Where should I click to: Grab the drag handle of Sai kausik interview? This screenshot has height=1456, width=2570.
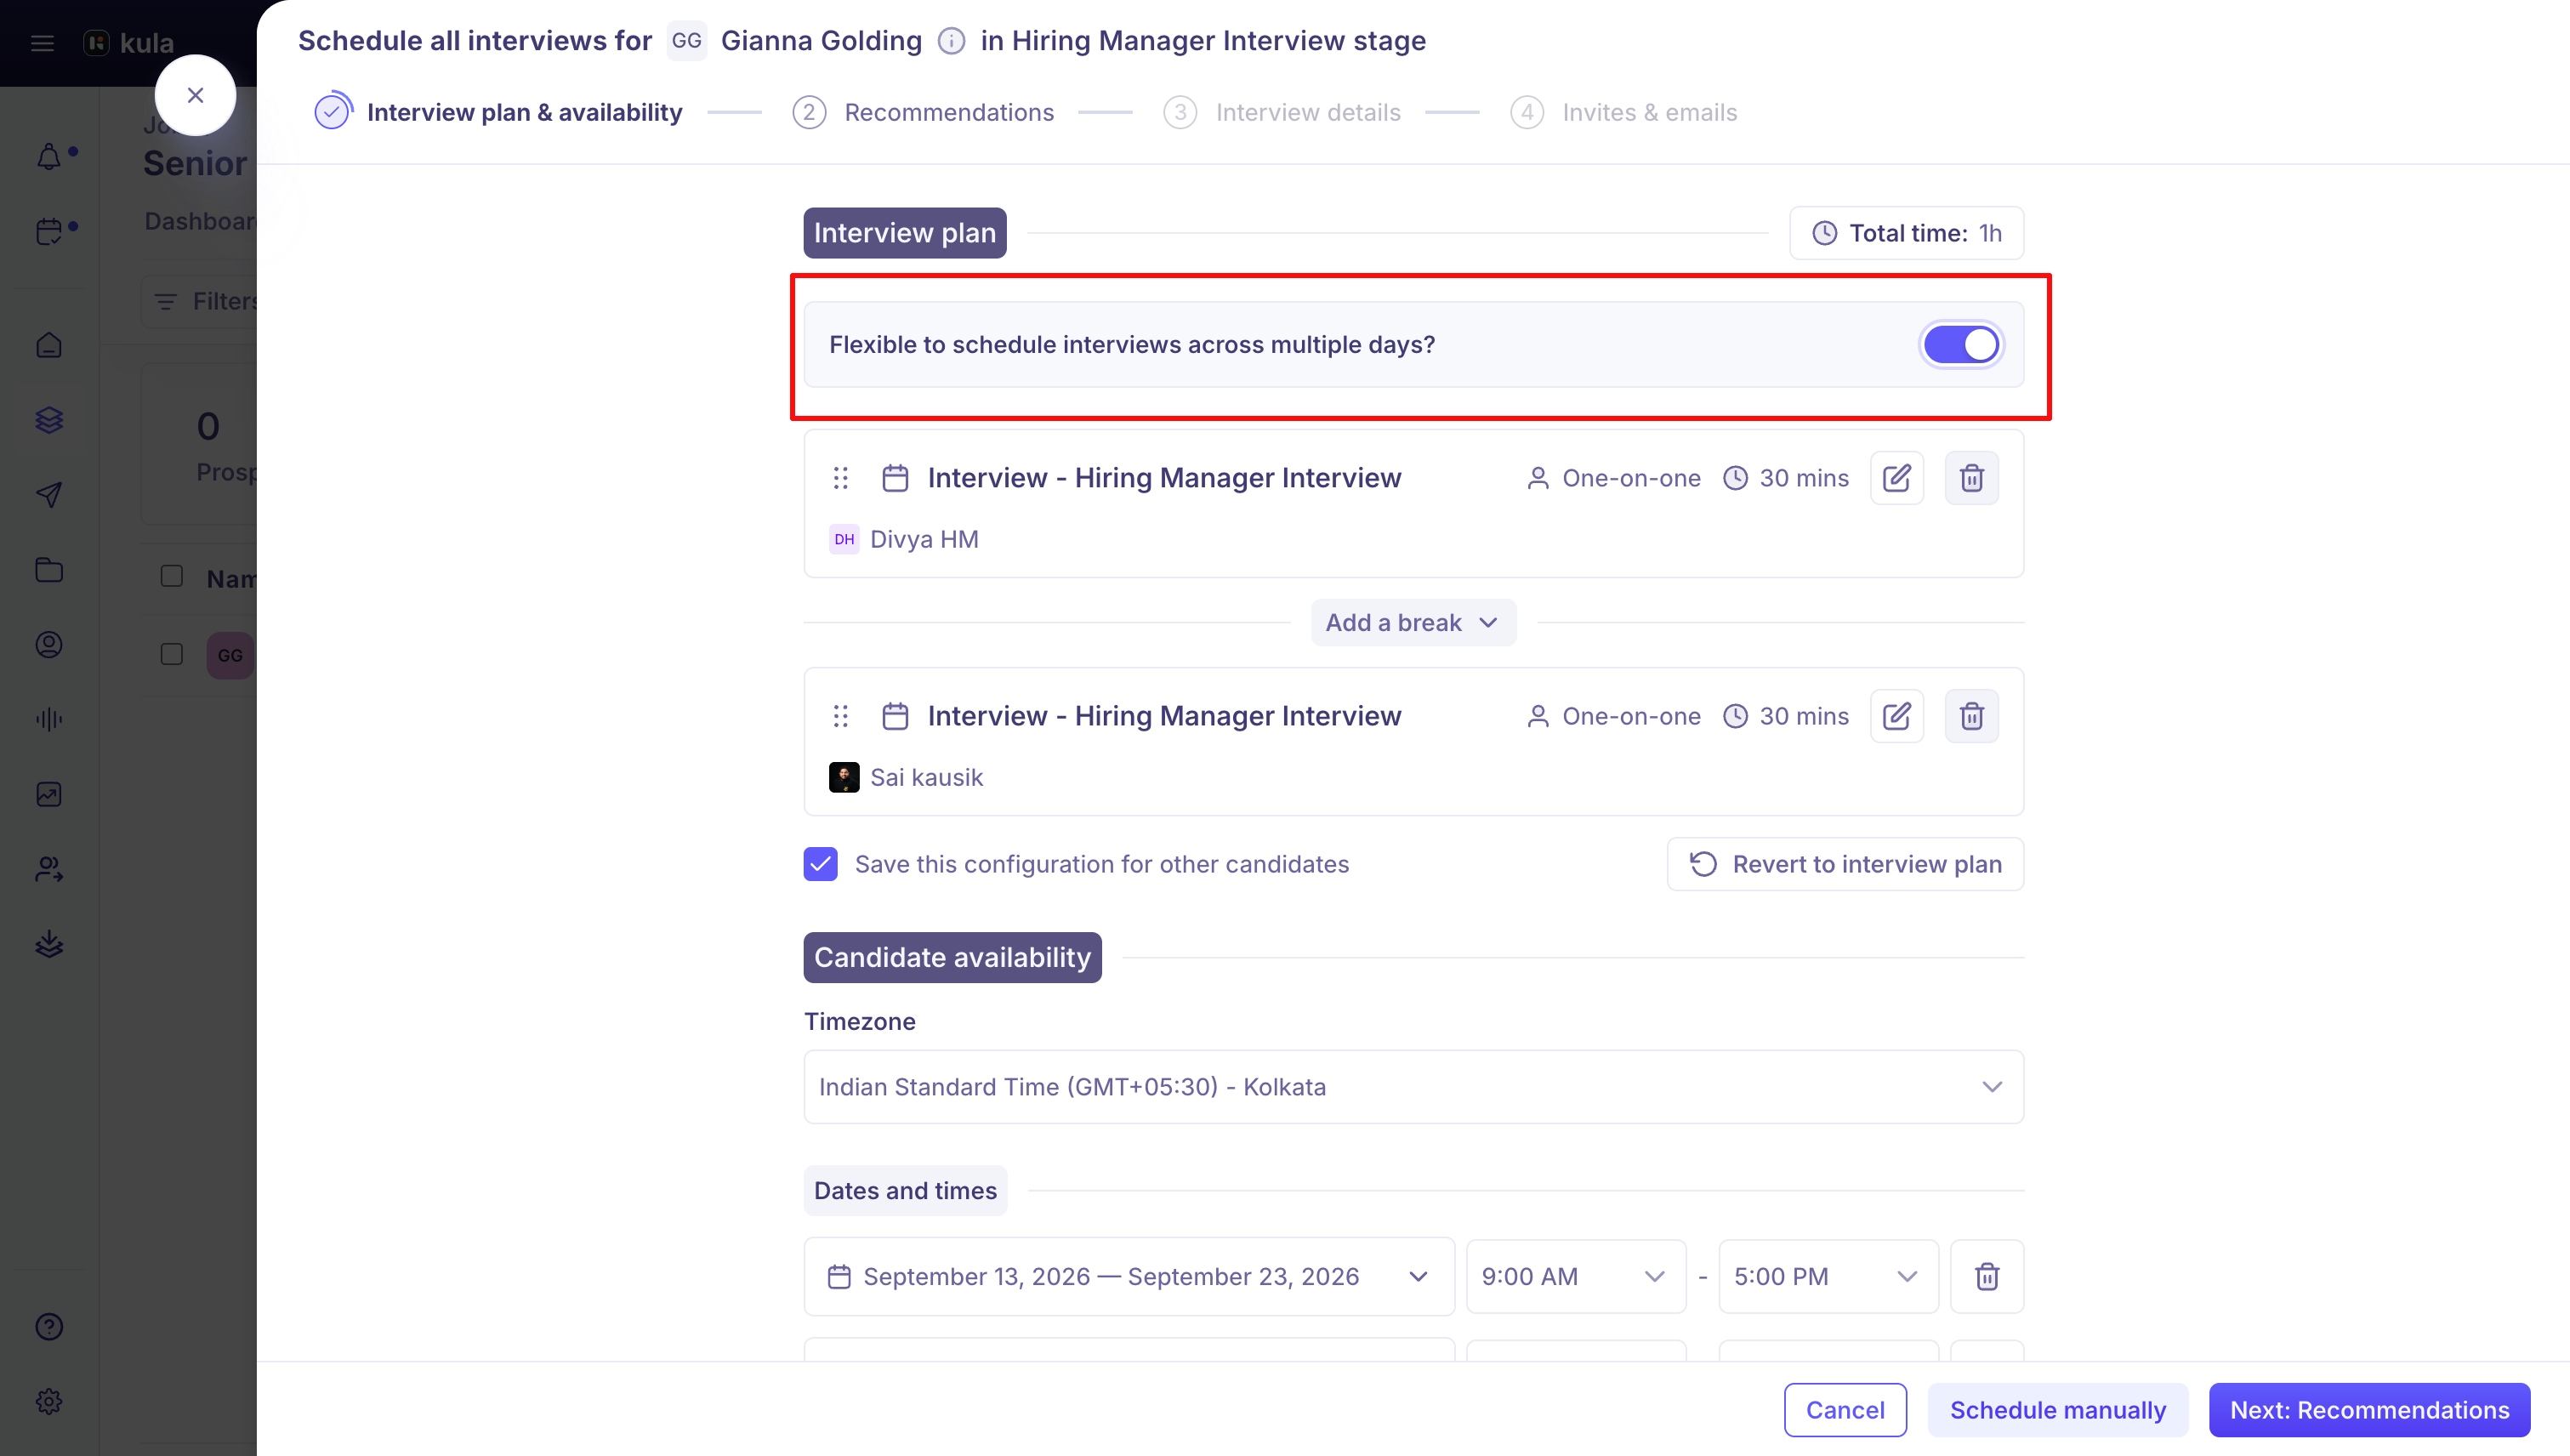(841, 716)
